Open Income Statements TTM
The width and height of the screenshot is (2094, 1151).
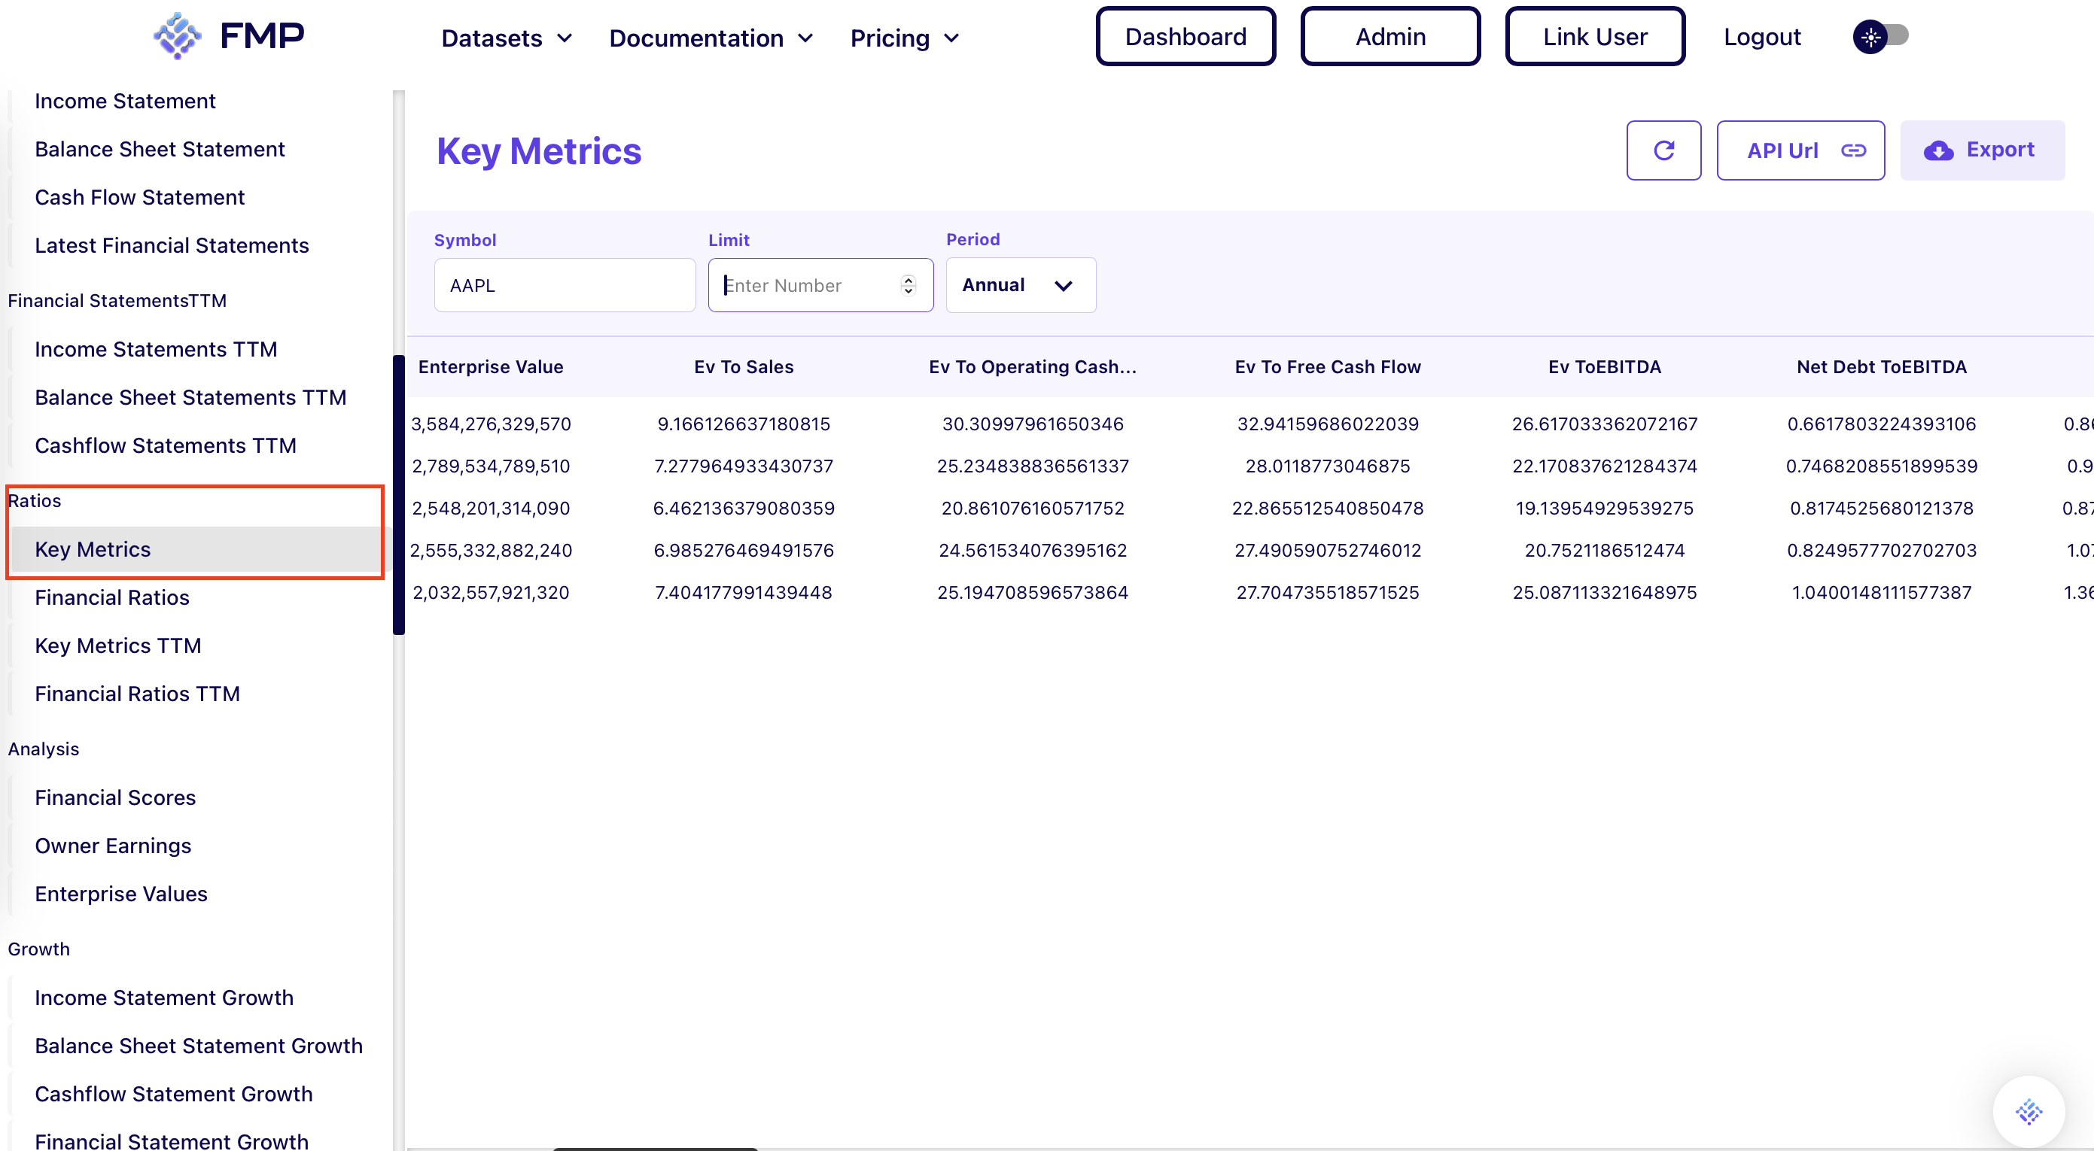point(156,349)
